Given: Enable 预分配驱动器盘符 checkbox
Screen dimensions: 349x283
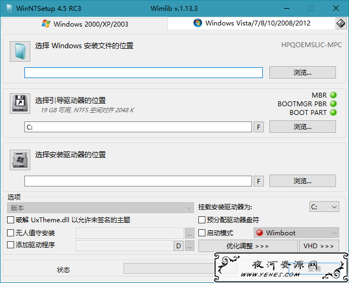Looking at the screenshot, I should tap(202, 220).
